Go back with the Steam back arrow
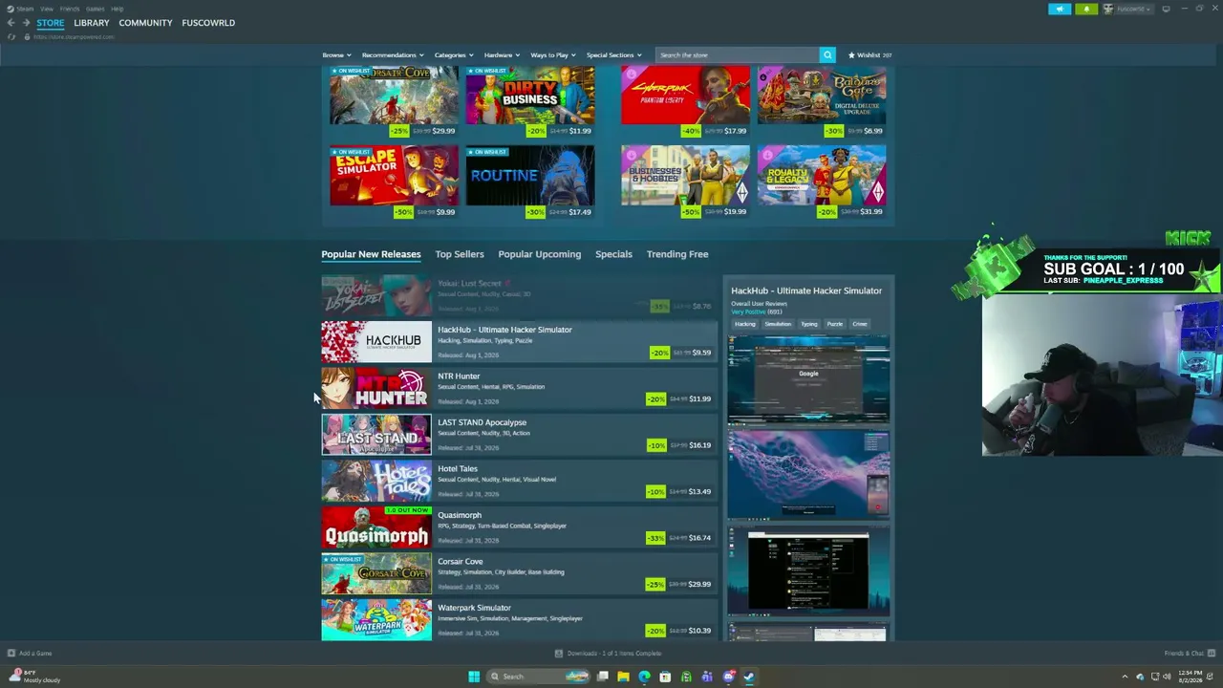 pos(11,23)
